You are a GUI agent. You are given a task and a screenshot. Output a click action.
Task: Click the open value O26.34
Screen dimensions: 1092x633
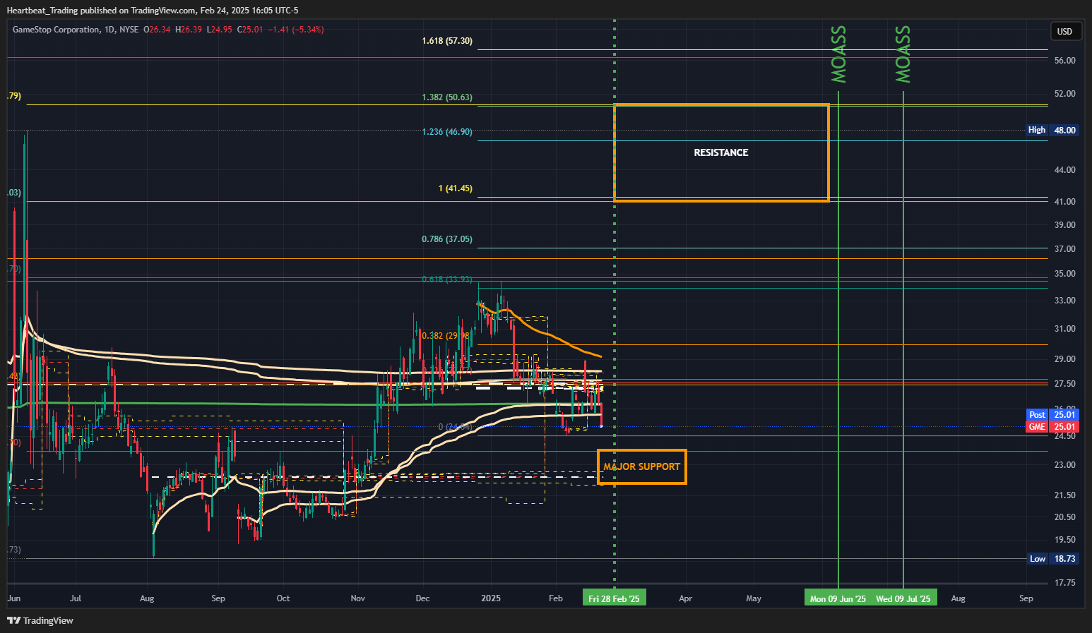click(157, 30)
